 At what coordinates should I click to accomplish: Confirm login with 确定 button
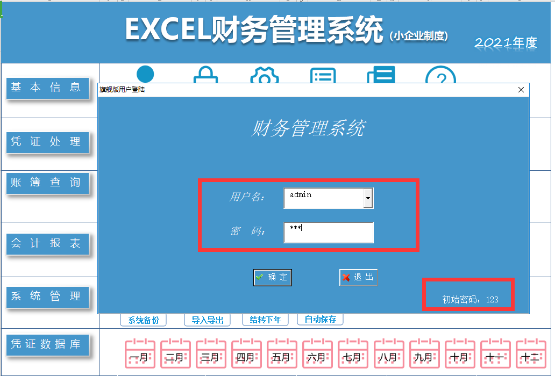tap(273, 277)
